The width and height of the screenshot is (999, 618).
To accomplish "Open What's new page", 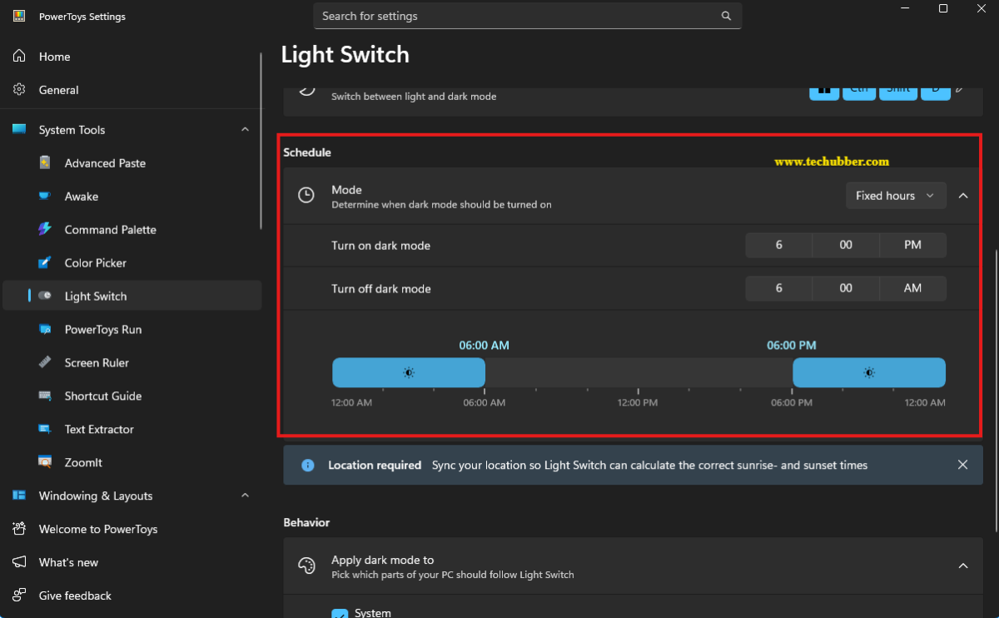I will 132,562.
